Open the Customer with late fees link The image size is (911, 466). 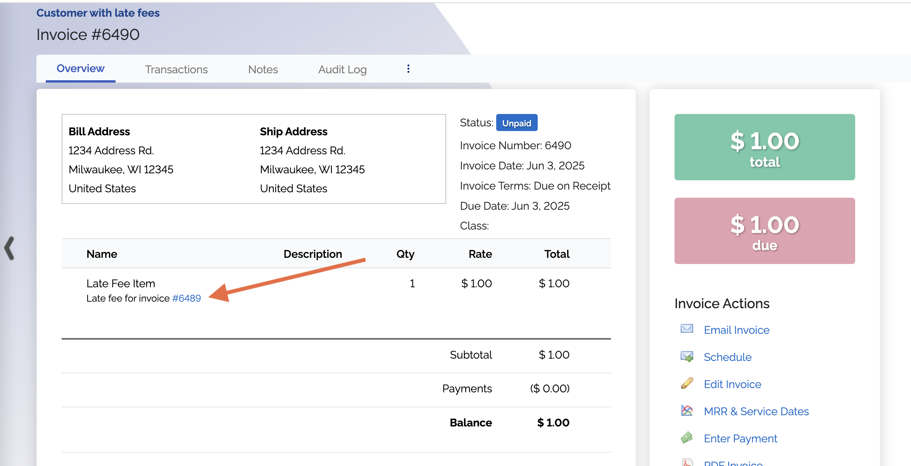pos(98,13)
